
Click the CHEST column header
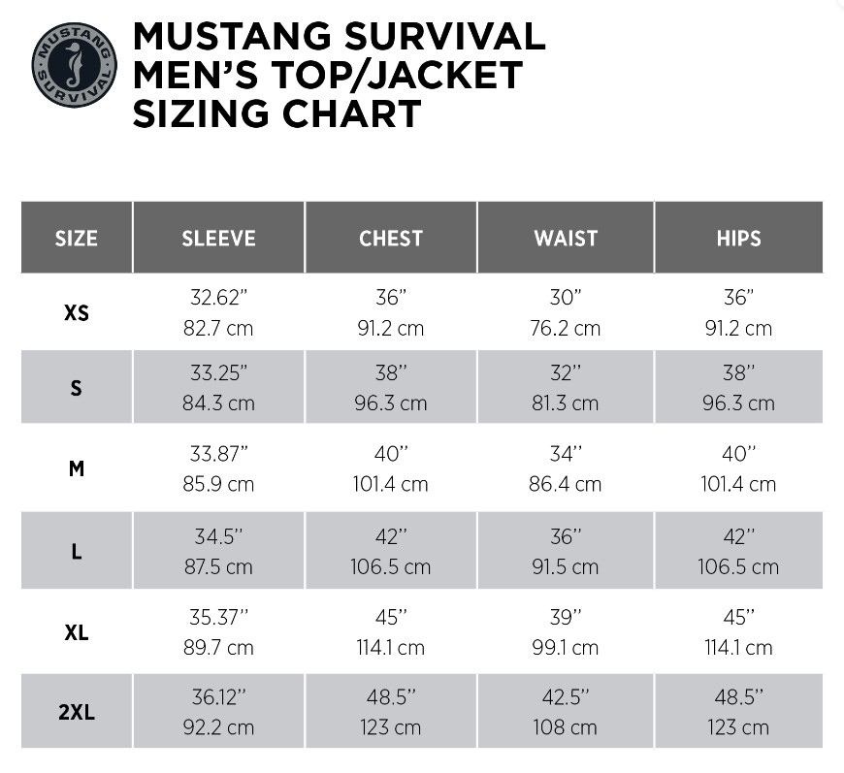pos(391,238)
